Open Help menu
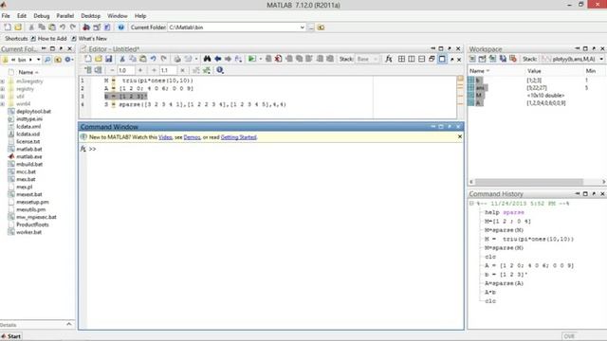The width and height of the screenshot is (607, 341). (x=140, y=16)
